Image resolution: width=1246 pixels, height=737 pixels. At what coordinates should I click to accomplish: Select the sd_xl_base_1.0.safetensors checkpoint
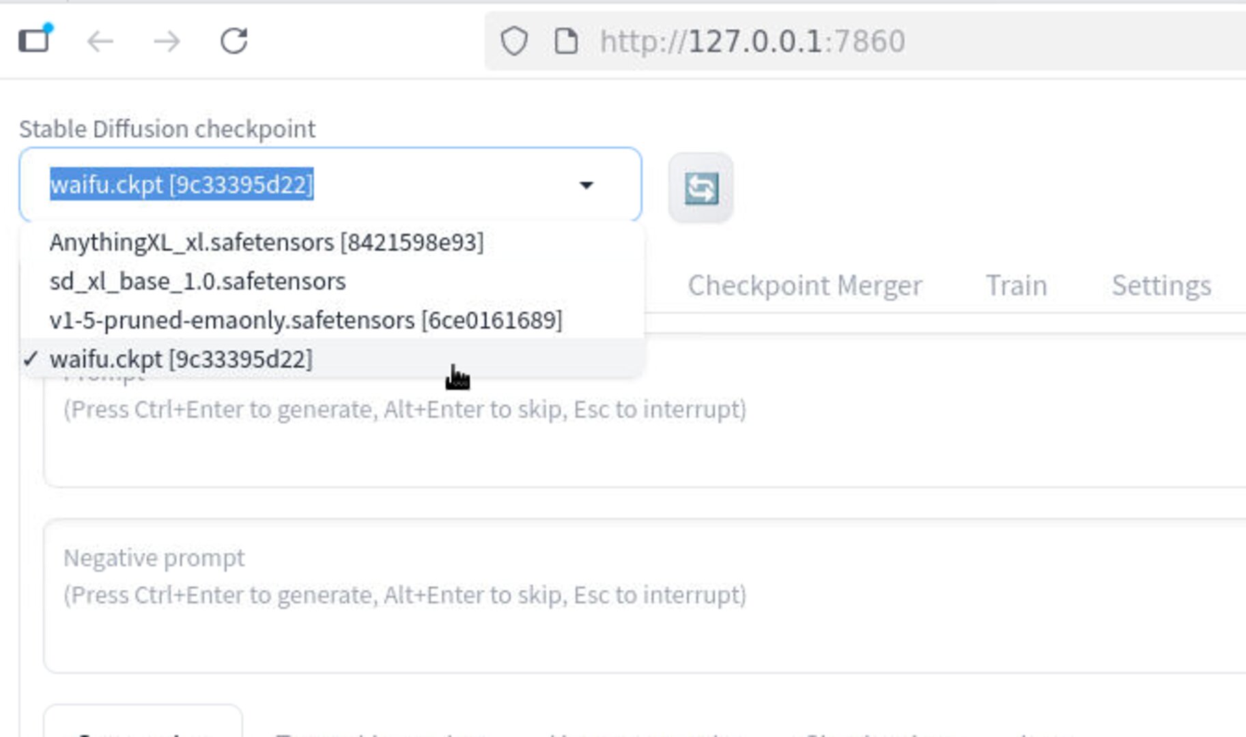point(197,280)
